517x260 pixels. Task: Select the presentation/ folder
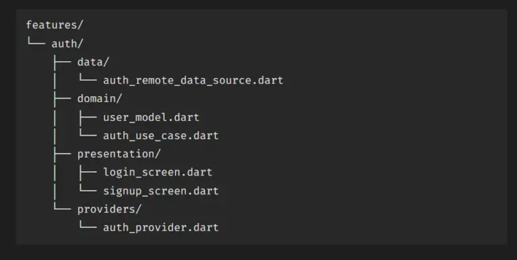click(118, 154)
